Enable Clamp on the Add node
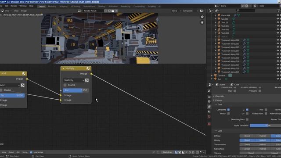Viewport: 281px width, 158px height. point(1,90)
